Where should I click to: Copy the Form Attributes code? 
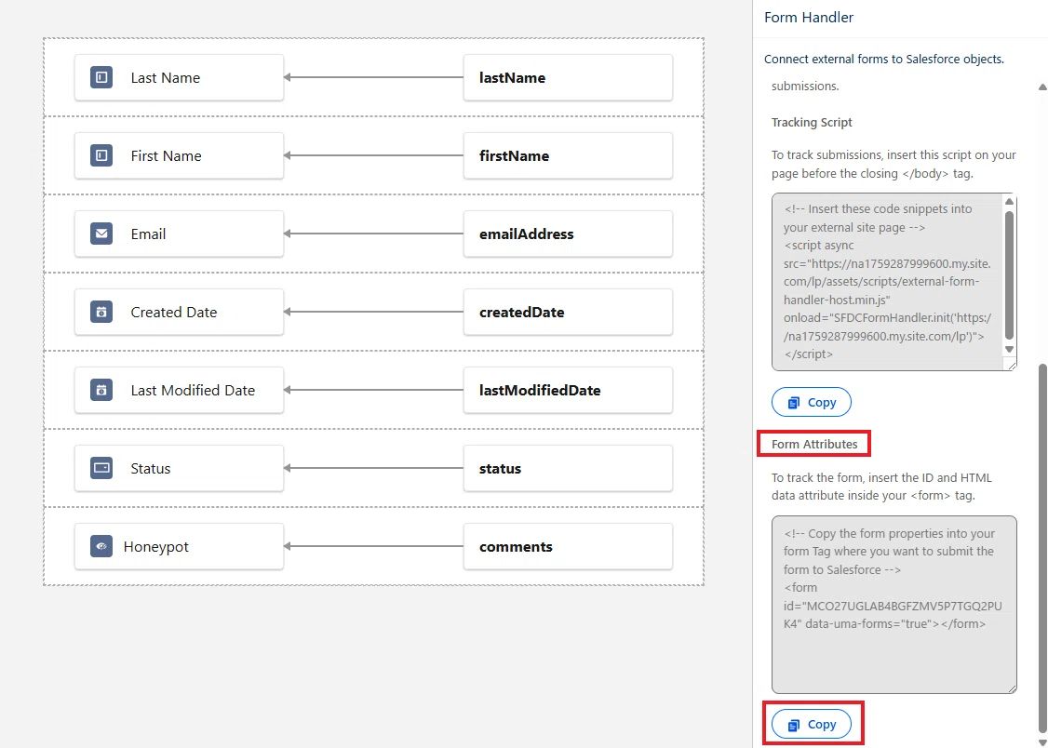pyautogui.click(x=812, y=724)
